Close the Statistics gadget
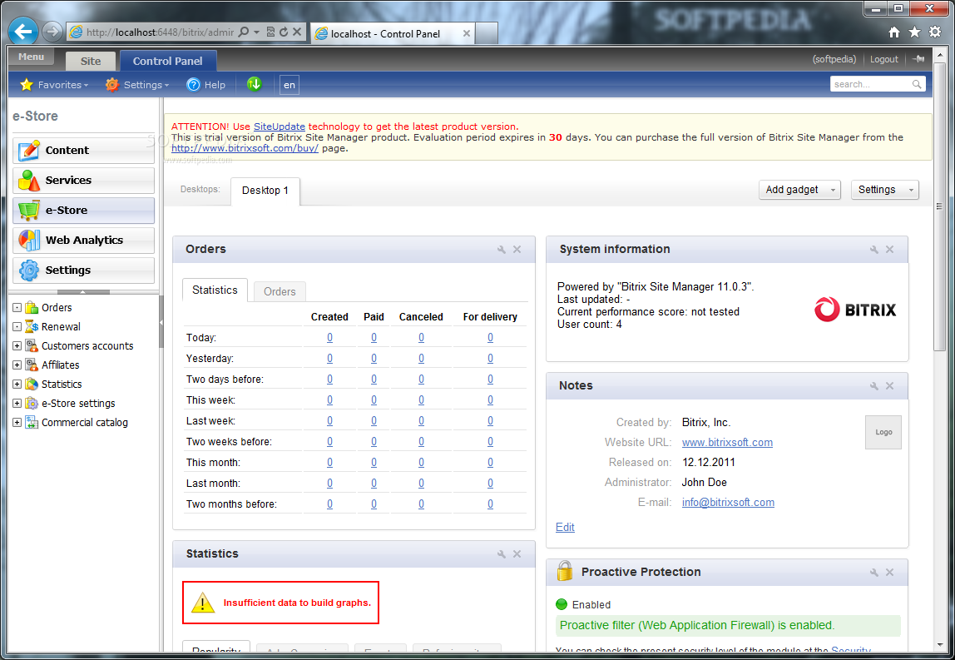 517,554
